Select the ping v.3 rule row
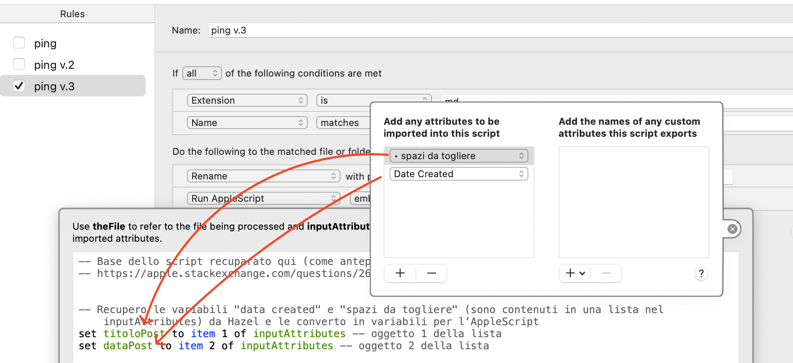 click(x=73, y=86)
